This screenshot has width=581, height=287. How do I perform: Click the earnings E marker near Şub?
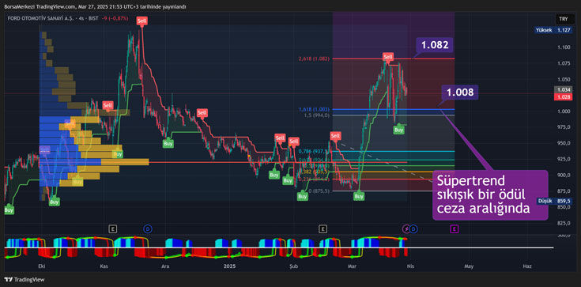tap(323, 229)
